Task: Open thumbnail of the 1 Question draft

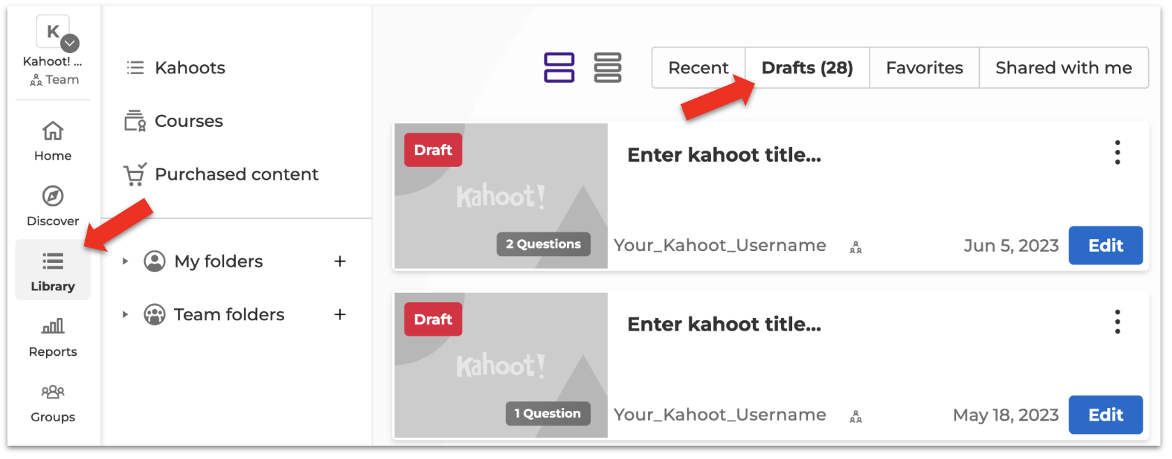Action: [501, 366]
